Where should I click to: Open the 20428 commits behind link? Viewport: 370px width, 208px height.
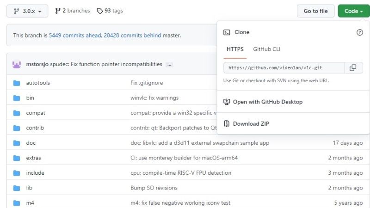click(132, 36)
